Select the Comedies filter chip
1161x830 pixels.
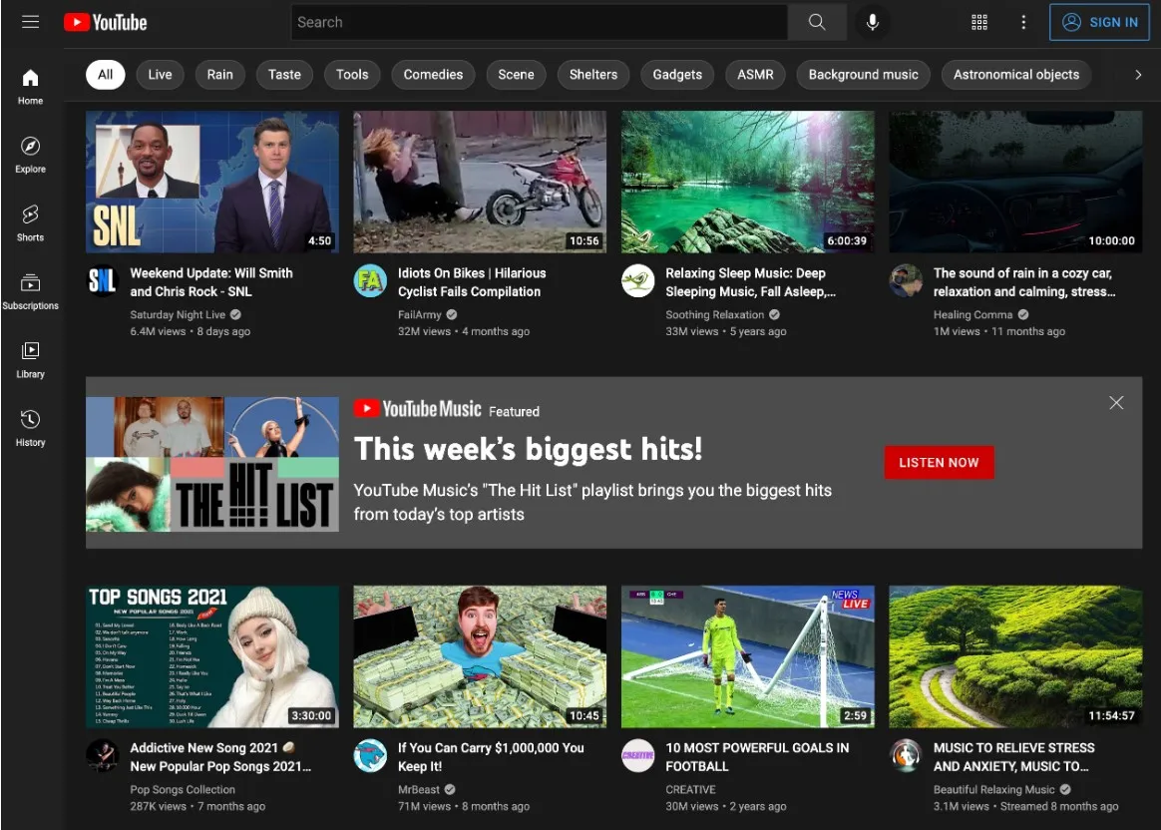tap(433, 75)
